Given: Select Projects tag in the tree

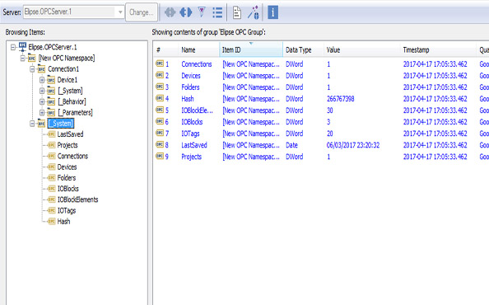Looking at the screenshot, I should pos(68,145).
